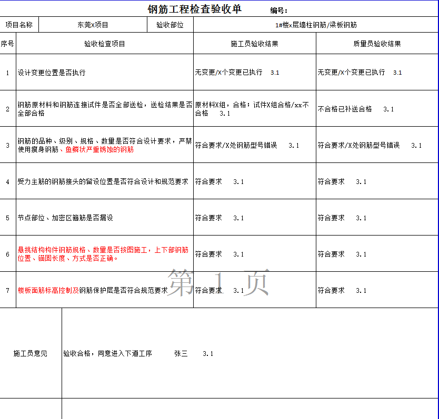This screenshot has width=439, height=419.
Task: Select the 施工员意见 label cell
Action: click(x=31, y=353)
